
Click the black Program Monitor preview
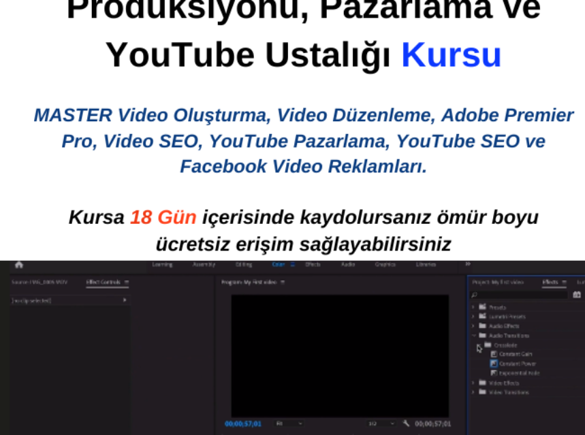point(340,355)
